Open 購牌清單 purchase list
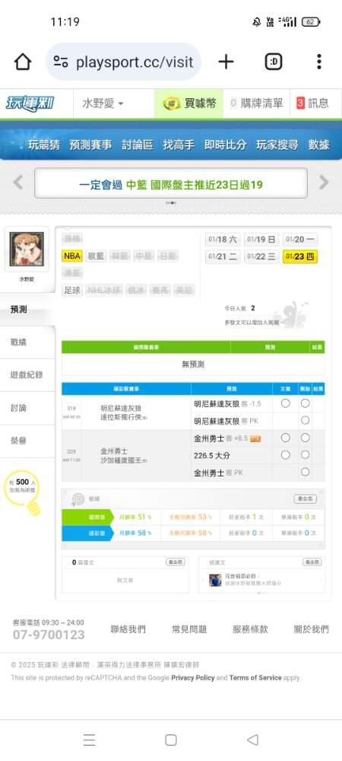This screenshot has width=342, height=761. click(x=256, y=103)
